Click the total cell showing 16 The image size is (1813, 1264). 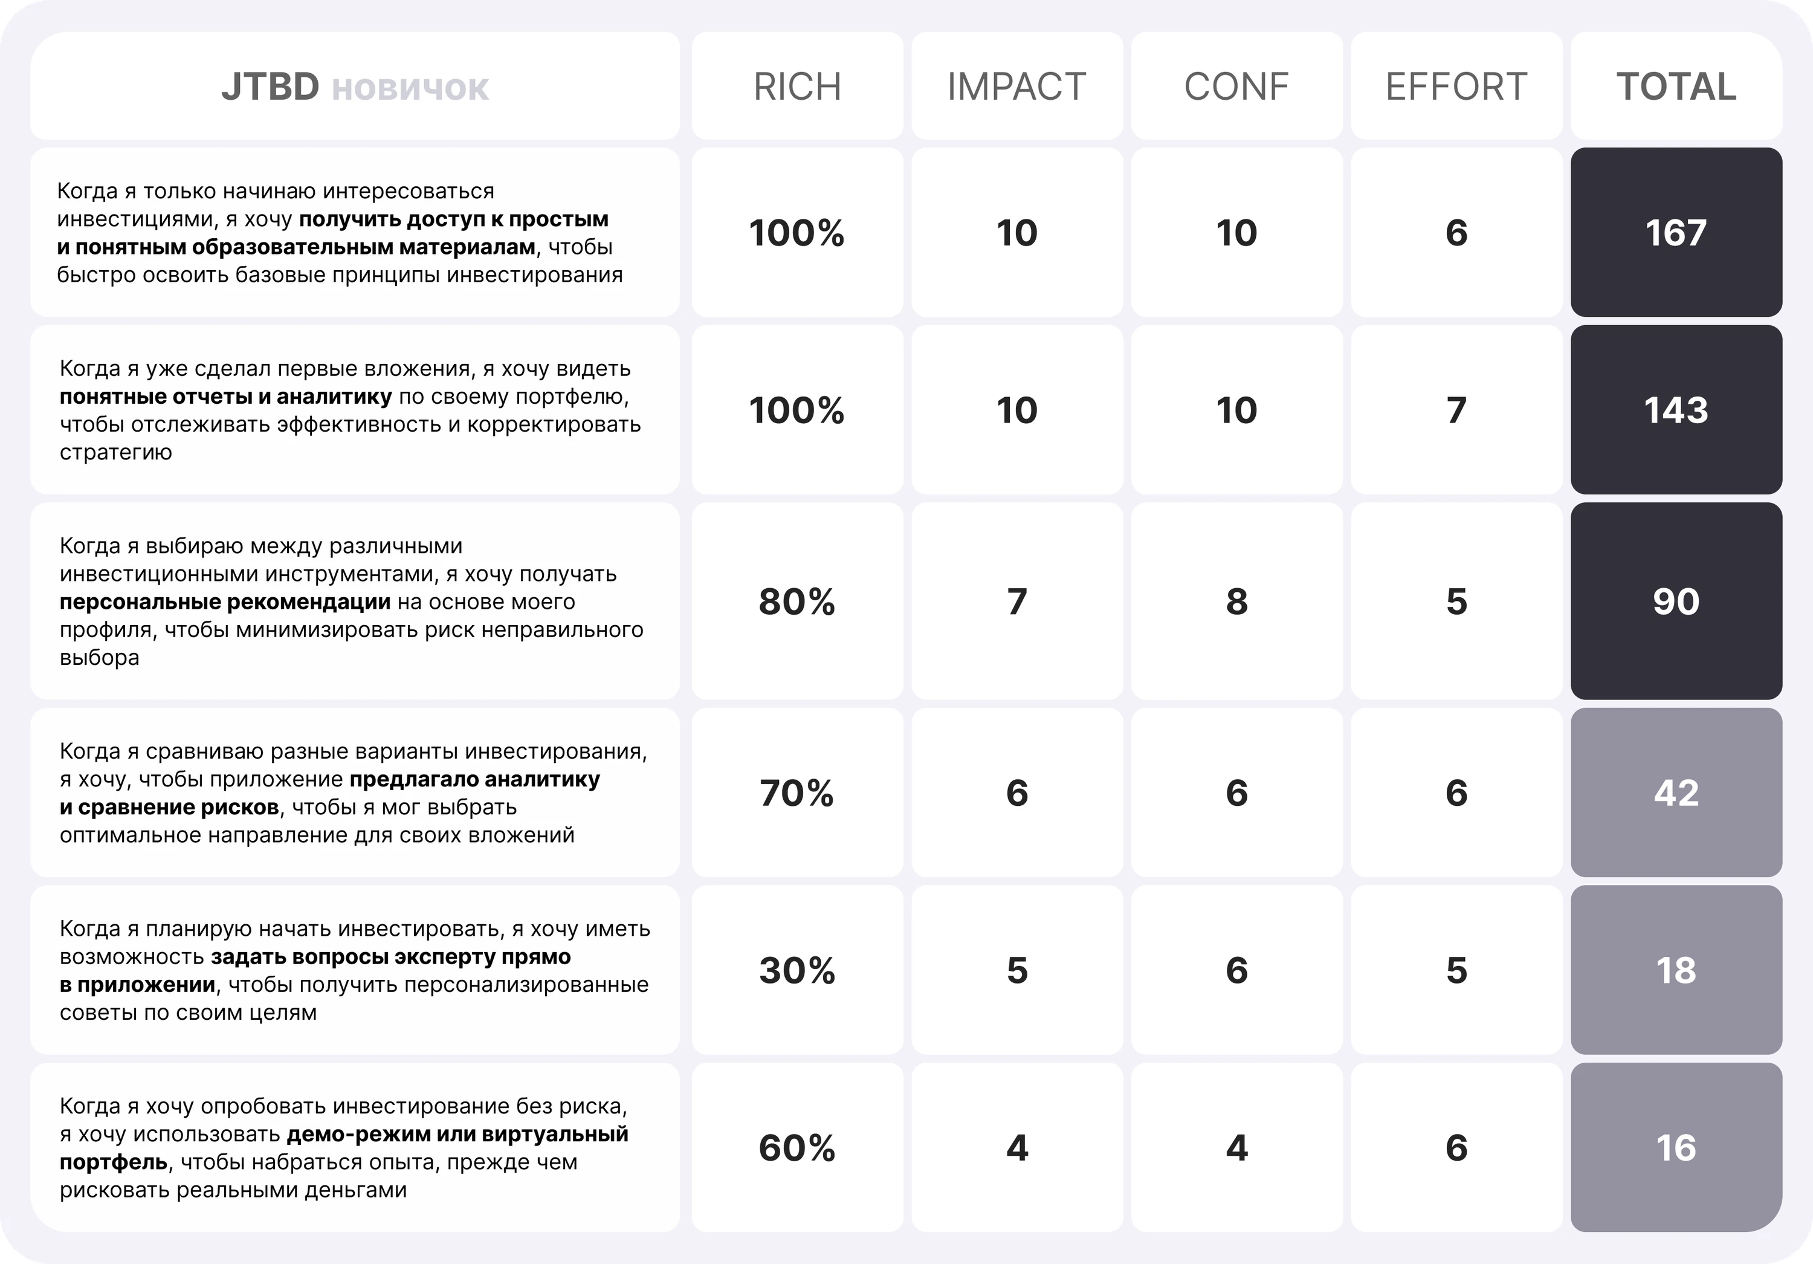click(1676, 1147)
